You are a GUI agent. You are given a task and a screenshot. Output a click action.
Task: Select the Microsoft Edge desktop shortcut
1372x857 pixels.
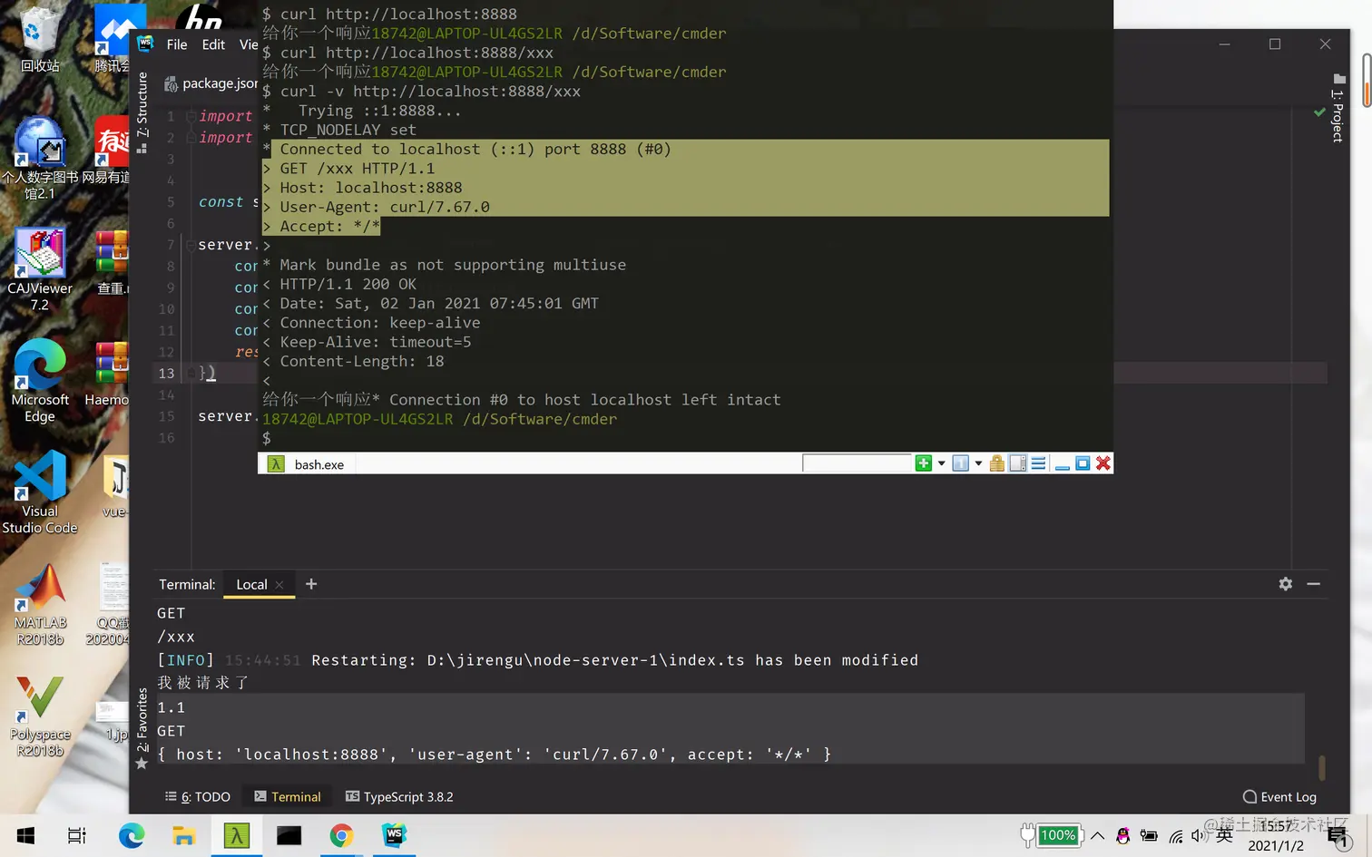click(39, 381)
